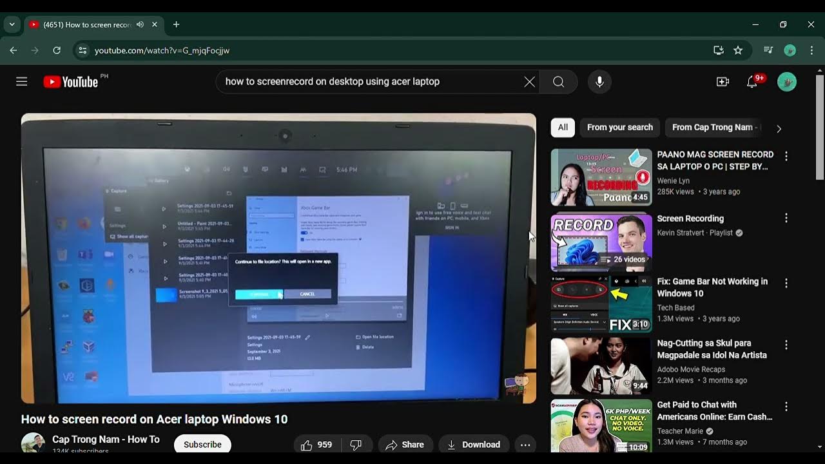The image size is (825, 464).
Task: Click the Tech Based channel name
Action: 675,308
